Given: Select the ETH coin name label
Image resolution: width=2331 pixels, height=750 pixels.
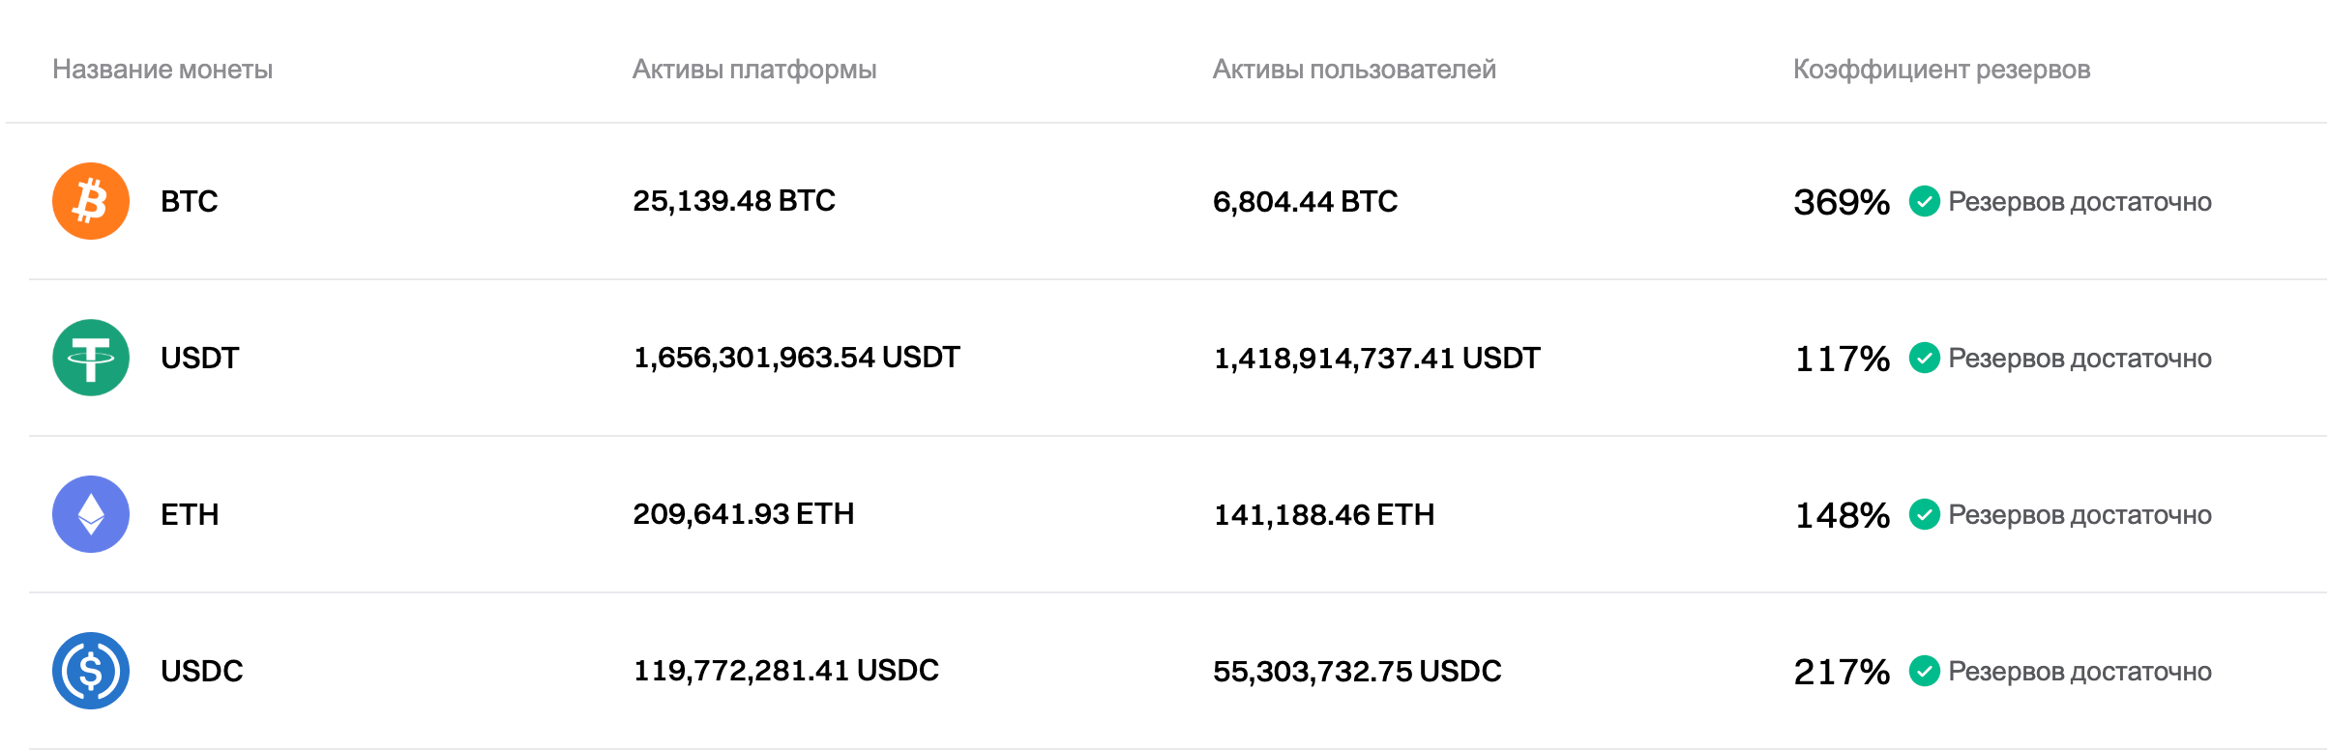Looking at the screenshot, I should point(190,514).
